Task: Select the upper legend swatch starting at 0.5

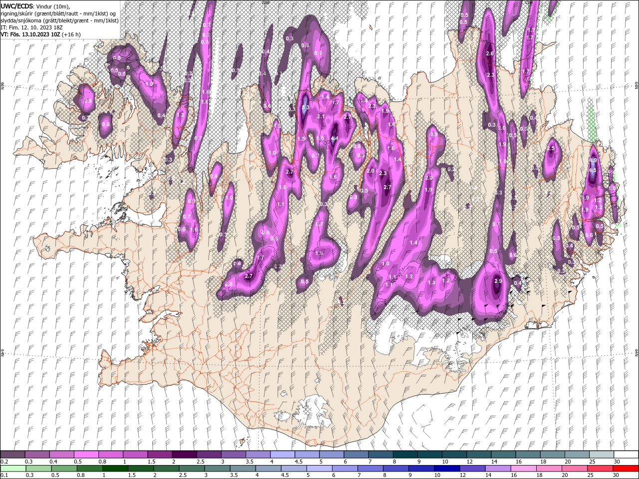Action: coord(86,455)
